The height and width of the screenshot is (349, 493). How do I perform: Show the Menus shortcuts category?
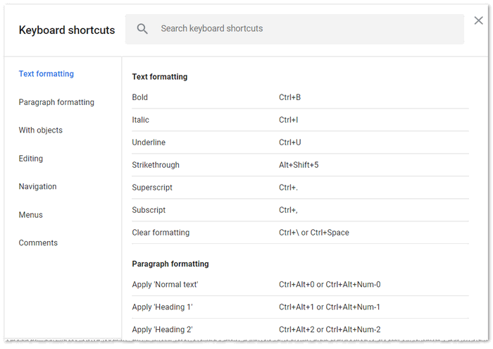[31, 215]
